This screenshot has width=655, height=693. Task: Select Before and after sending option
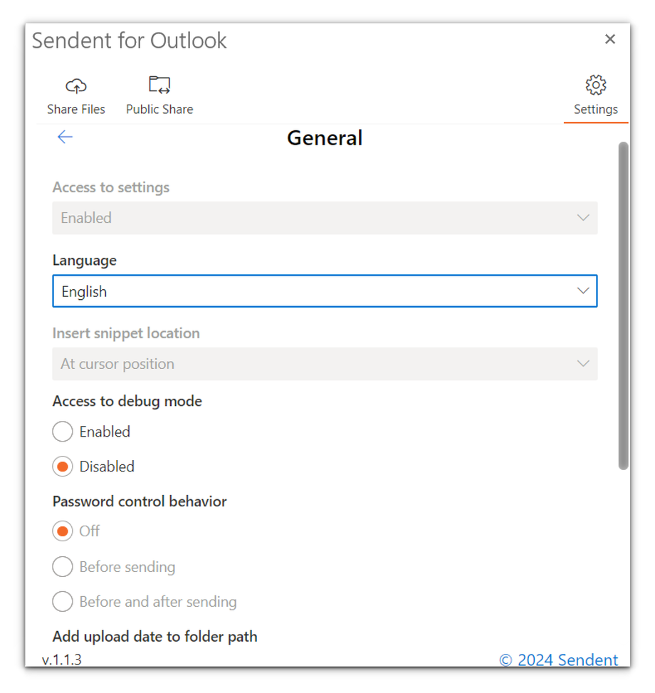(63, 602)
